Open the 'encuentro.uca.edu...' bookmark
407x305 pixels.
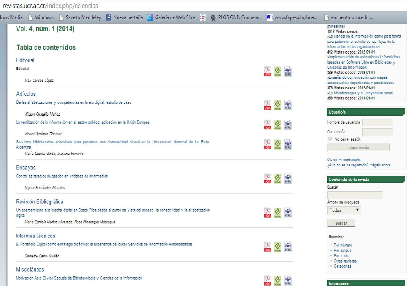pos(349,17)
